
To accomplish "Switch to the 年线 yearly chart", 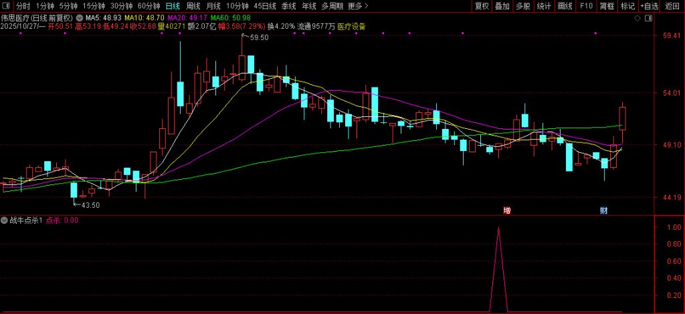I will [309, 6].
